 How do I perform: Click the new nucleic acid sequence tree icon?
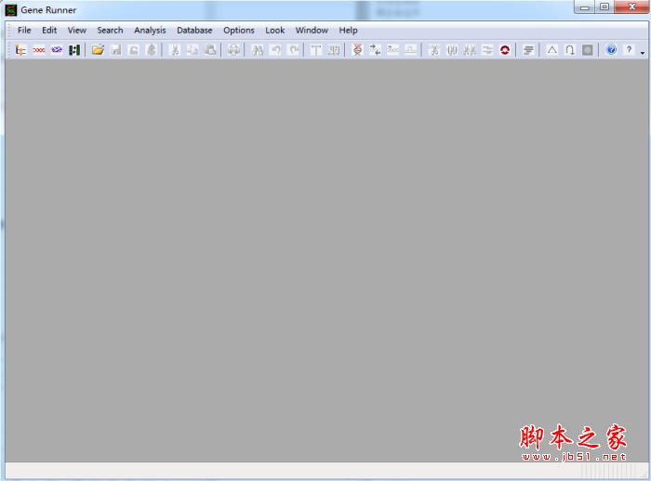[20, 50]
